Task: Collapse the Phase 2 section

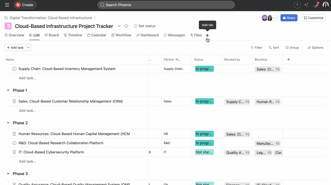Action: click(8, 123)
